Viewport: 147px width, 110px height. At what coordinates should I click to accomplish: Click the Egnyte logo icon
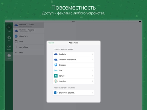pos(56,76)
